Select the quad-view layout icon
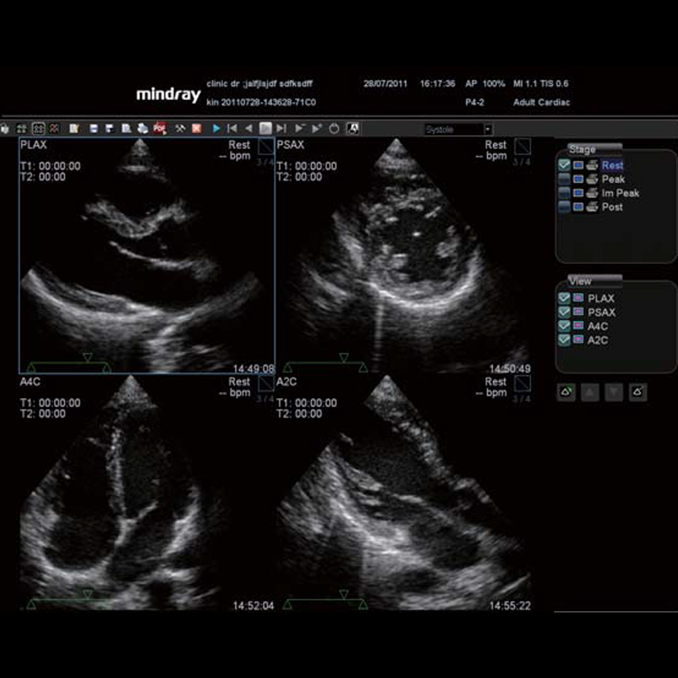Screen dimensions: 678x678 coord(38,129)
